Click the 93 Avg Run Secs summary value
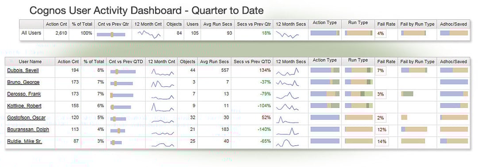The image size is (478, 167). click(x=229, y=33)
